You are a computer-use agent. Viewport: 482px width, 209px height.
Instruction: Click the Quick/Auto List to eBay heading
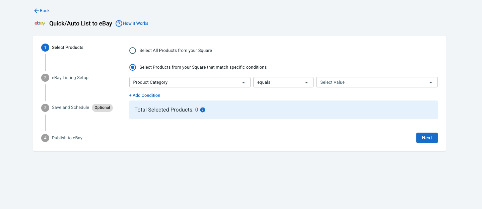(x=81, y=23)
